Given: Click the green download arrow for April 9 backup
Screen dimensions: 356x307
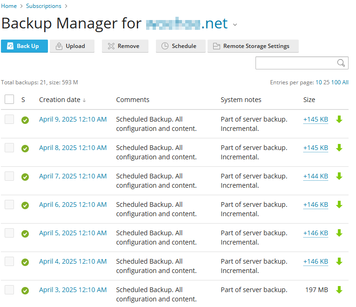Looking at the screenshot, I should point(339,119).
